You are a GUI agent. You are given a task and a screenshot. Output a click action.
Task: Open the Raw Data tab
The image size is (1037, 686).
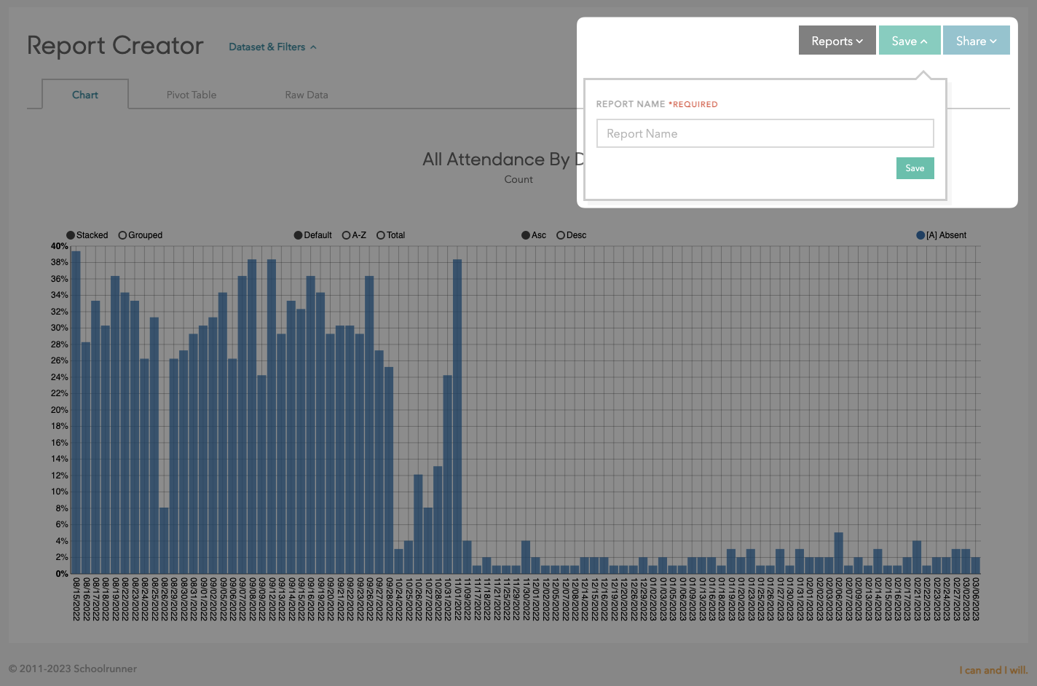pyautogui.click(x=306, y=95)
